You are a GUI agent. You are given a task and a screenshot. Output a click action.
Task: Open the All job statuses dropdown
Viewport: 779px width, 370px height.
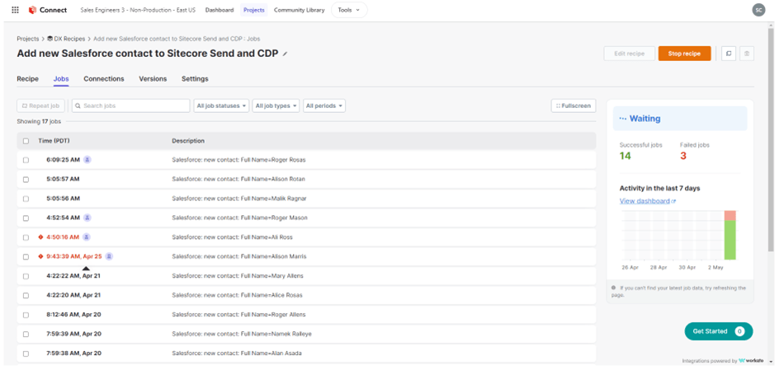(222, 105)
